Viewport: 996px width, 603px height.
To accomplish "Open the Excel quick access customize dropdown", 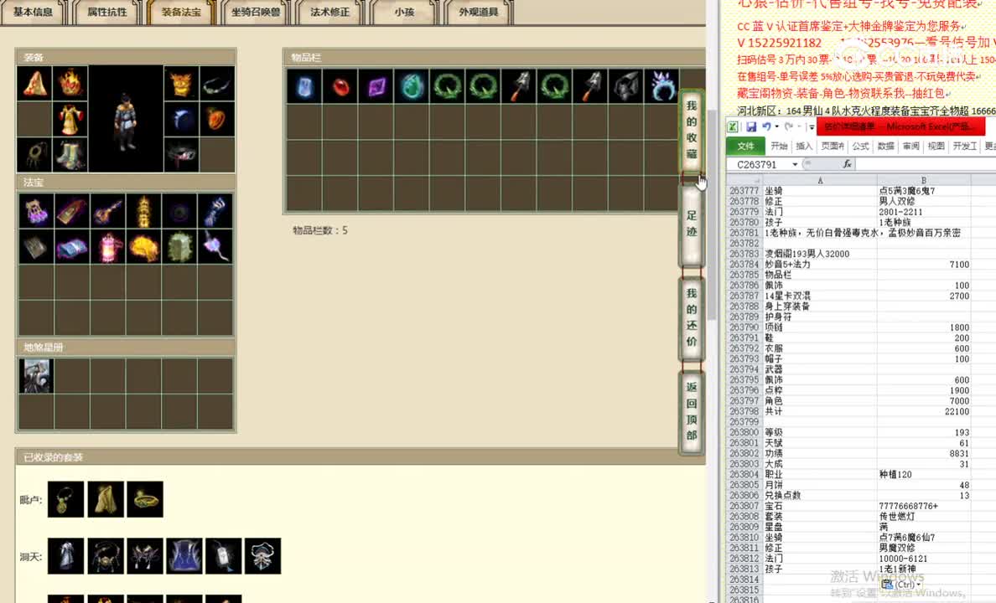I will click(812, 127).
